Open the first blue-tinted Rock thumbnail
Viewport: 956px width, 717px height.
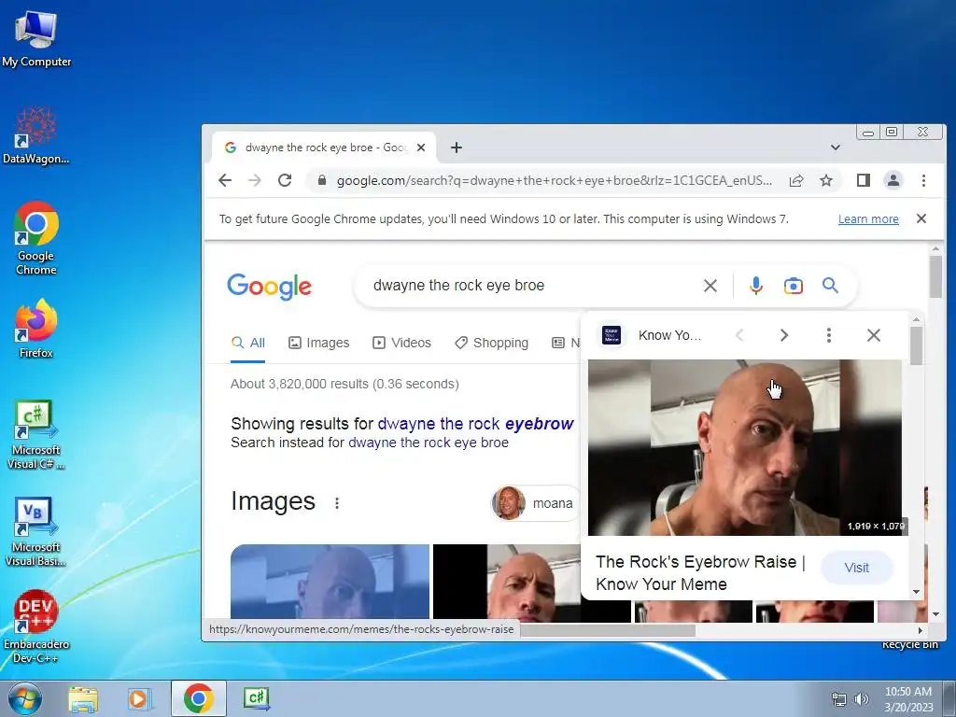[330, 583]
